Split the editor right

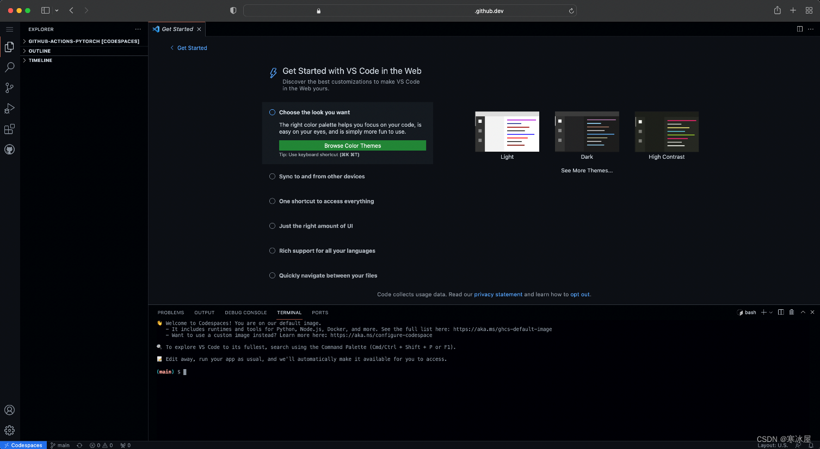click(x=799, y=29)
